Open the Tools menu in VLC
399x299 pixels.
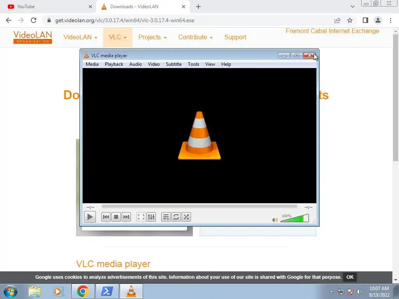click(x=193, y=64)
